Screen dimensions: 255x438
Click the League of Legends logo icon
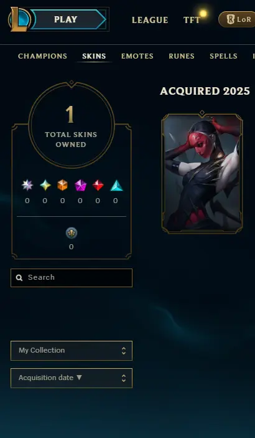click(19, 19)
